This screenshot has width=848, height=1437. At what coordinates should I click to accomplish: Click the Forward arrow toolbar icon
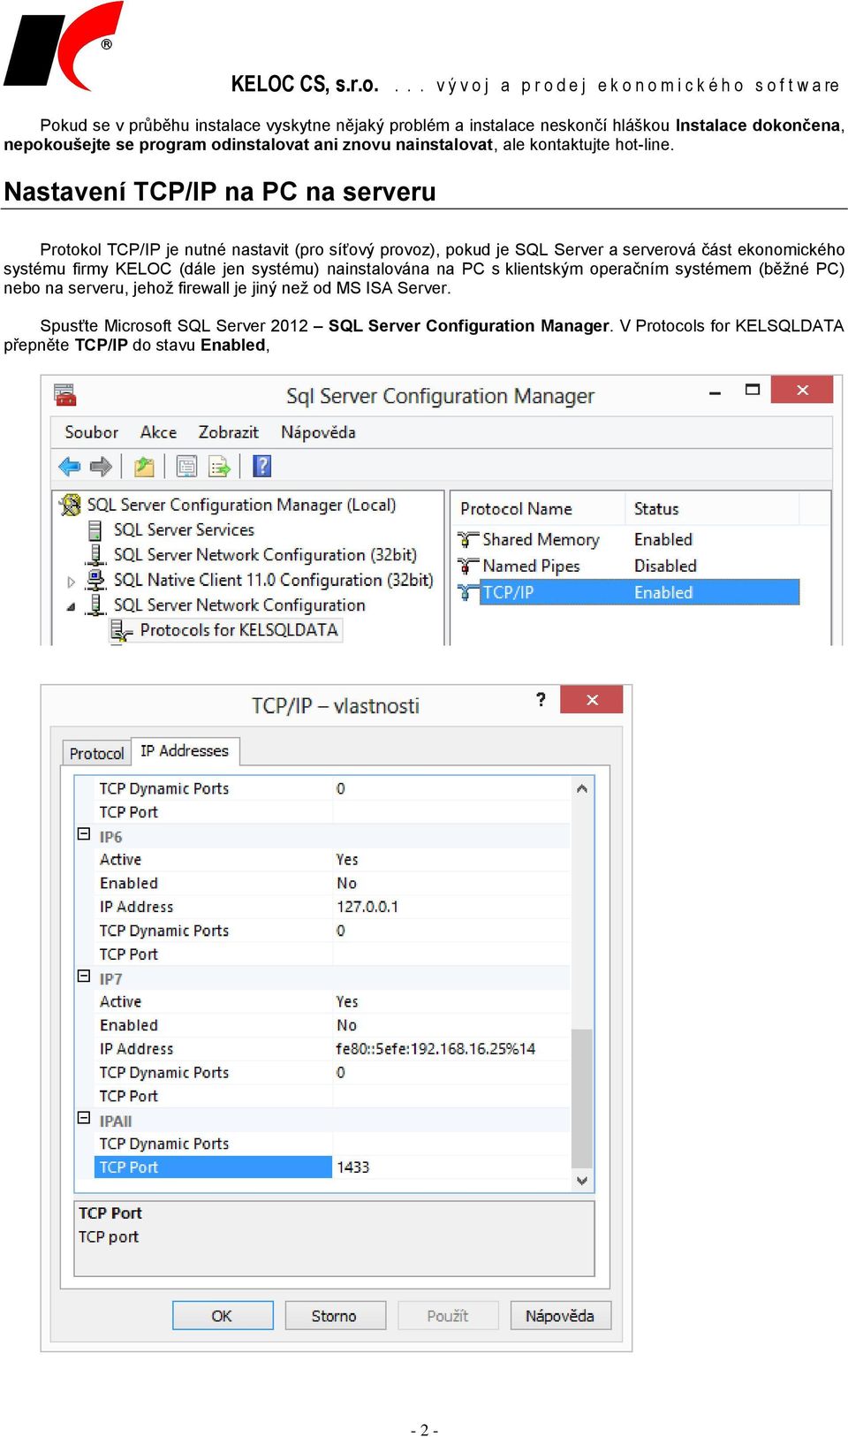(x=102, y=466)
